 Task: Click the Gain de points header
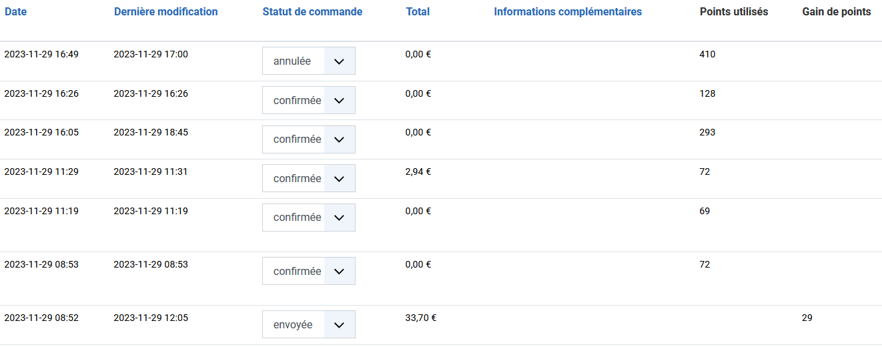(836, 12)
